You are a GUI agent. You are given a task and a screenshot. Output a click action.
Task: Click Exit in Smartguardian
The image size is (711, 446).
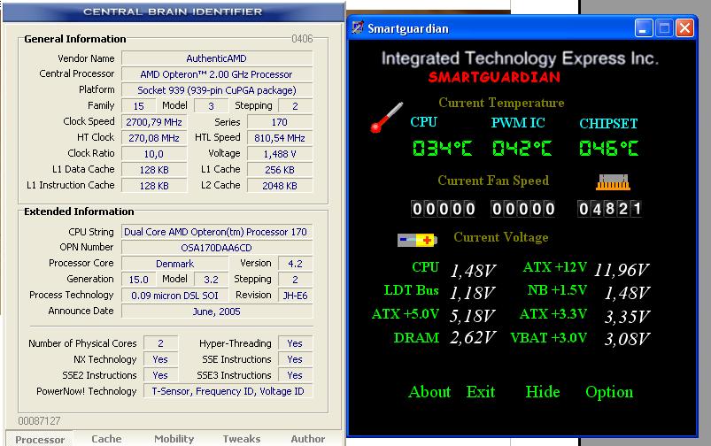(x=481, y=392)
